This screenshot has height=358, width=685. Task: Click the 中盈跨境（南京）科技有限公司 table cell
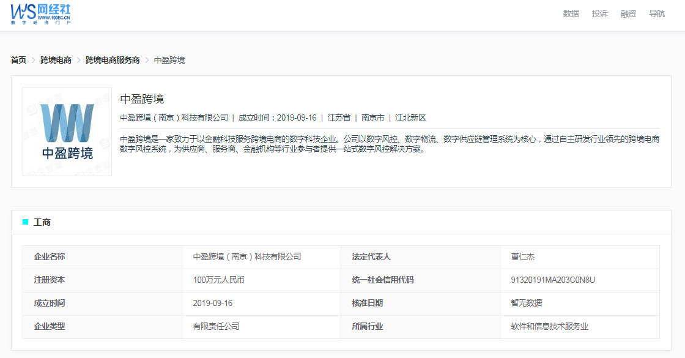pos(261,257)
